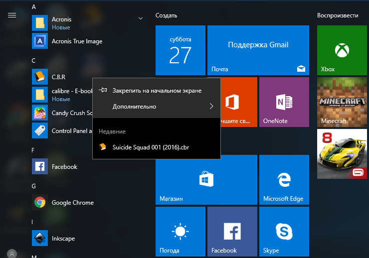The height and width of the screenshot is (258, 369).
Task: Select 'Закрепить на начальном экране' menu entry
Action: pos(157,91)
